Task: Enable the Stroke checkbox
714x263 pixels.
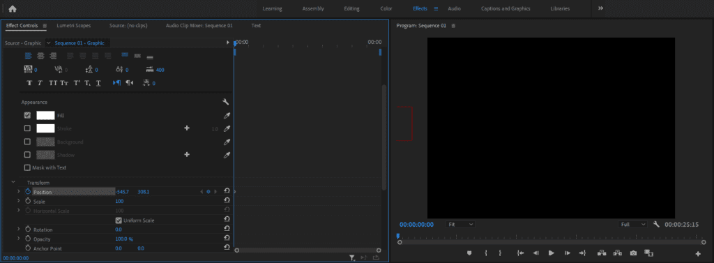Action: click(27, 128)
